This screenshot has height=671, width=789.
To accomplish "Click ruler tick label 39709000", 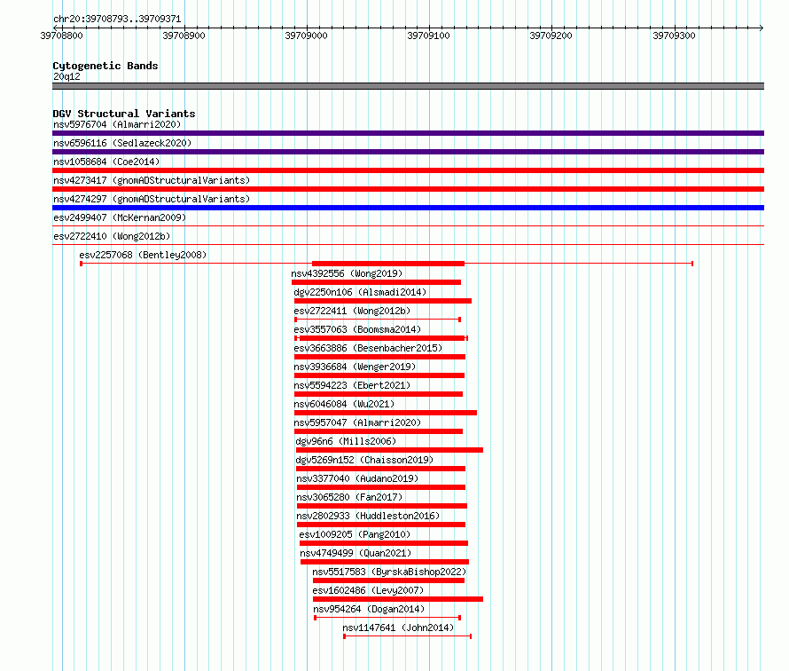I will [306, 36].
